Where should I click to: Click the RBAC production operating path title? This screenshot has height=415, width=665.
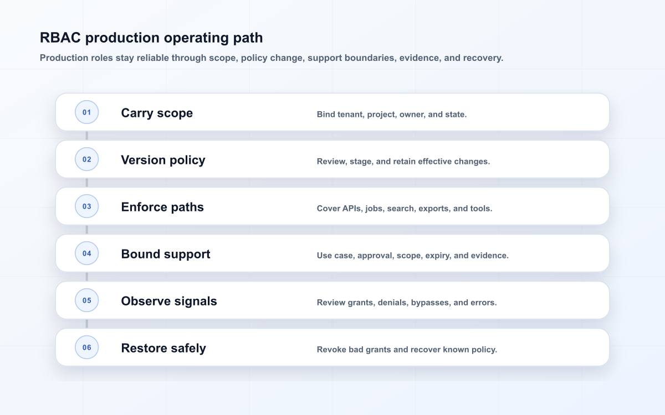[151, 38]
